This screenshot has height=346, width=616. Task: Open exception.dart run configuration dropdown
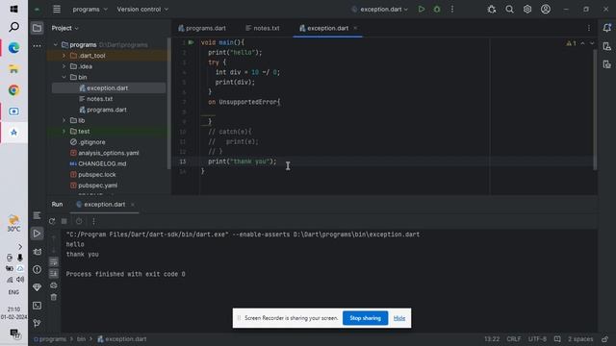click(x=380, y=9)
